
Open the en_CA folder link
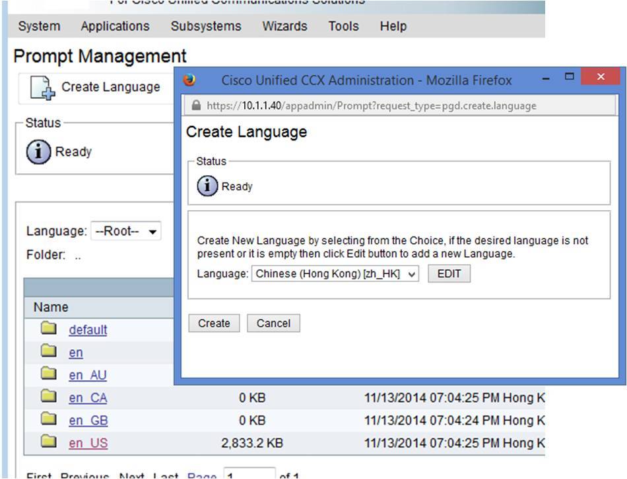click(x=88, y=398)
